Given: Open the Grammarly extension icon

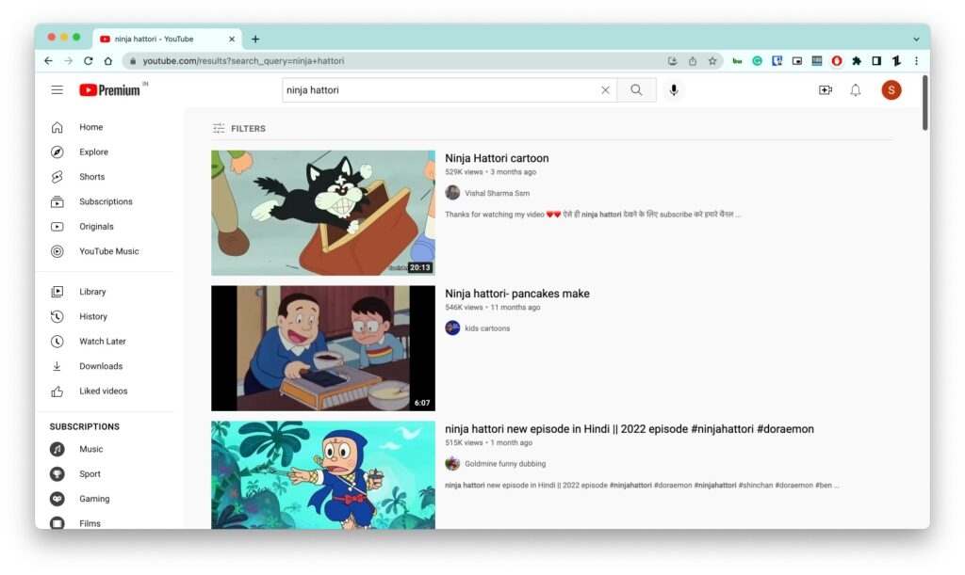Looking at the screenshot, I should click(x=757, y=61).
